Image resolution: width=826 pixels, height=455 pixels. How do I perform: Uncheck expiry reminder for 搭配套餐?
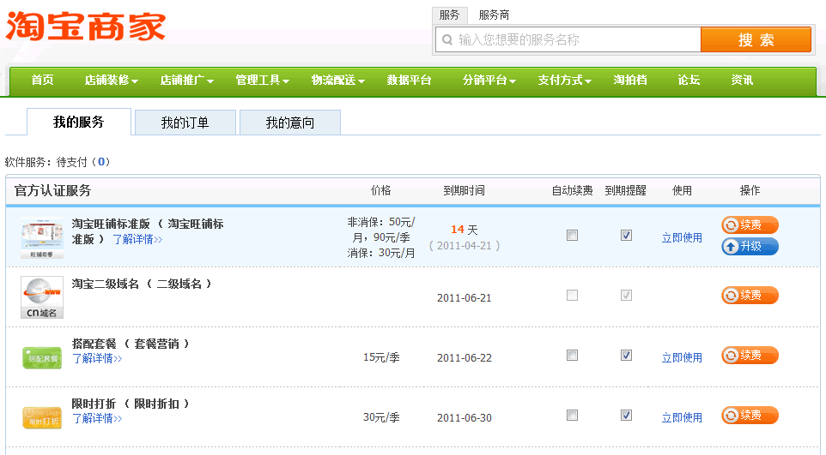(626, 355)
